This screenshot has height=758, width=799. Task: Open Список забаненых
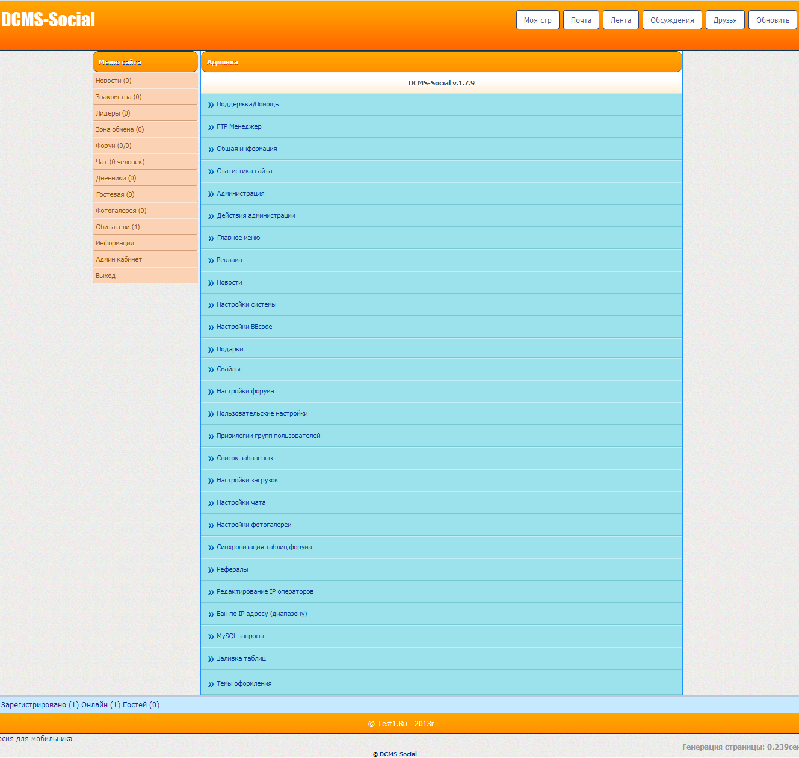245,458
